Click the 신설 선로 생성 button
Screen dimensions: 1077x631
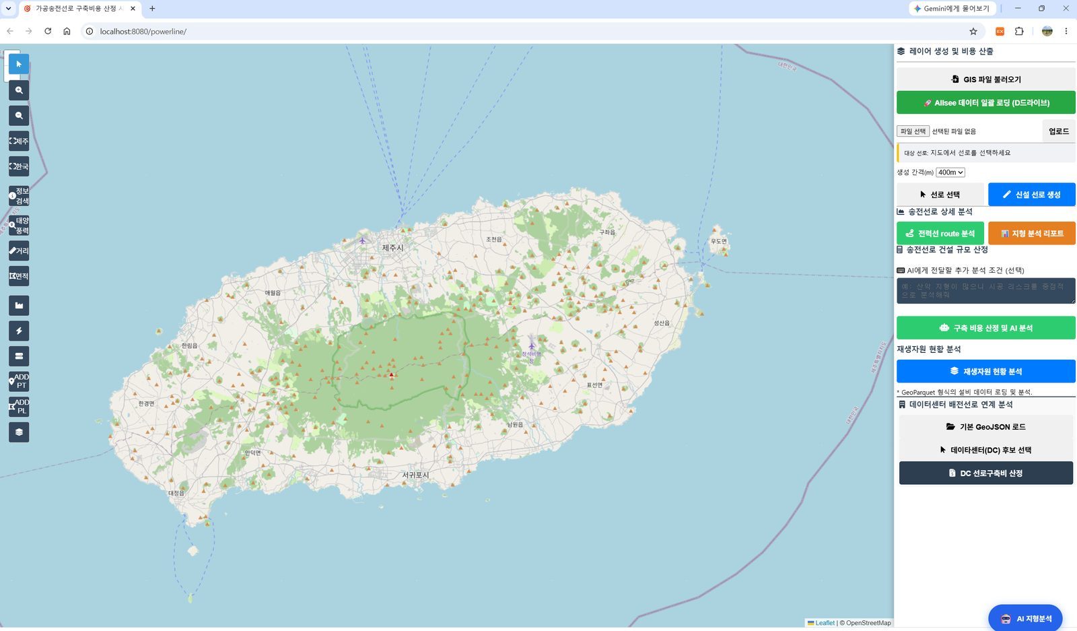1031,195
